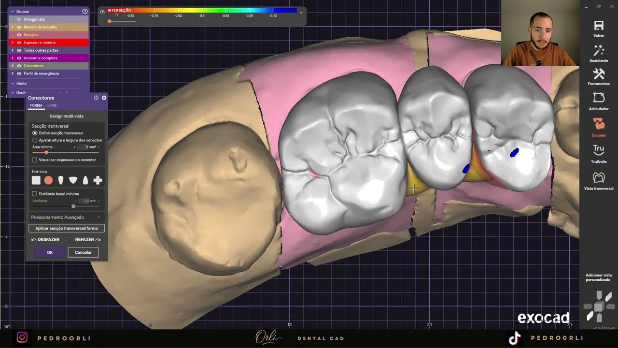Viewport: 618px width, 348px height.
Task: Select the square connector shape
Action: coord(36,180)
